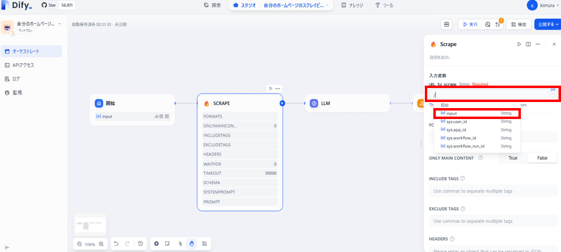Set Only Main Content to False
The image size is (561, 252).
pos(542,158)
